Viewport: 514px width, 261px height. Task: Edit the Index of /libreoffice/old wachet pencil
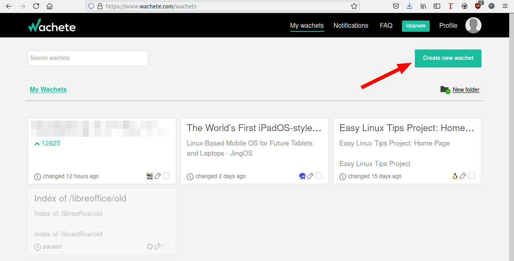tap(158, 246)
